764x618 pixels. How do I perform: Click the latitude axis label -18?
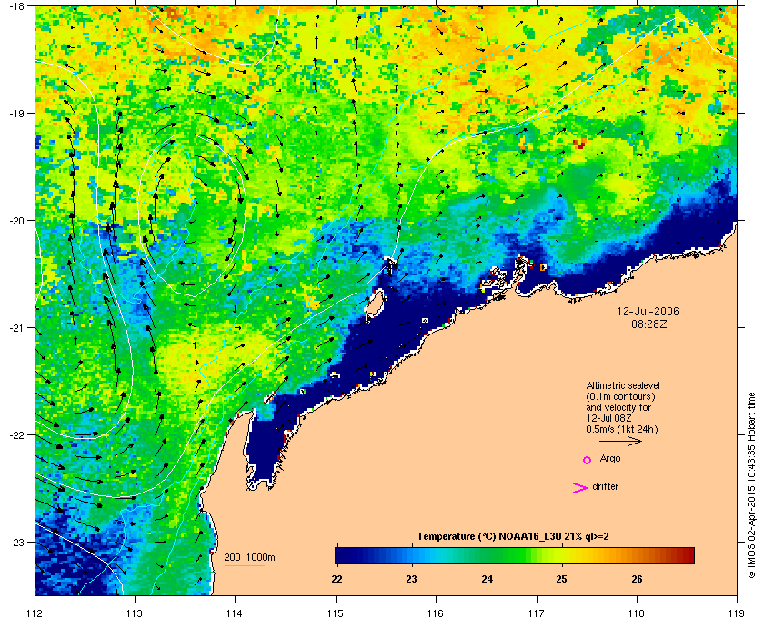coord(16,6)
